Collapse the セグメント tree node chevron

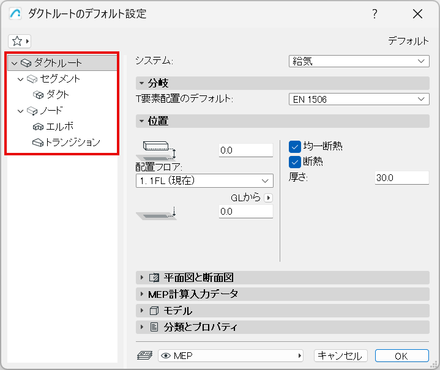(x=20, y=80)
